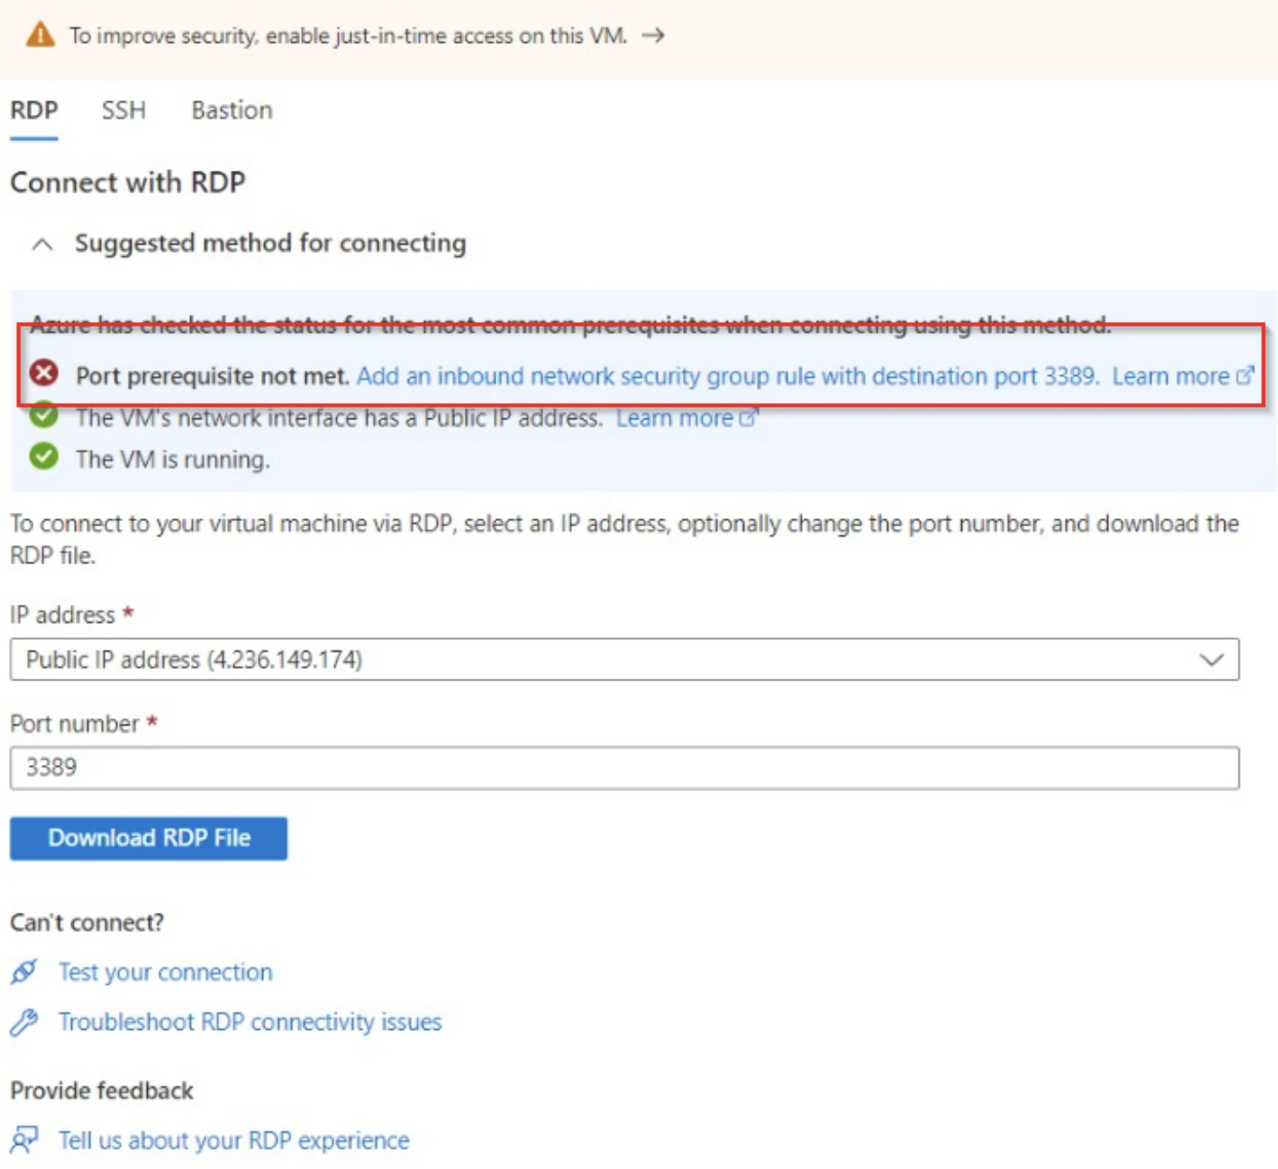Click green check beside Public IP address status
The height and width of the screenshot is (1169, 1278).
tap(44, 415)
